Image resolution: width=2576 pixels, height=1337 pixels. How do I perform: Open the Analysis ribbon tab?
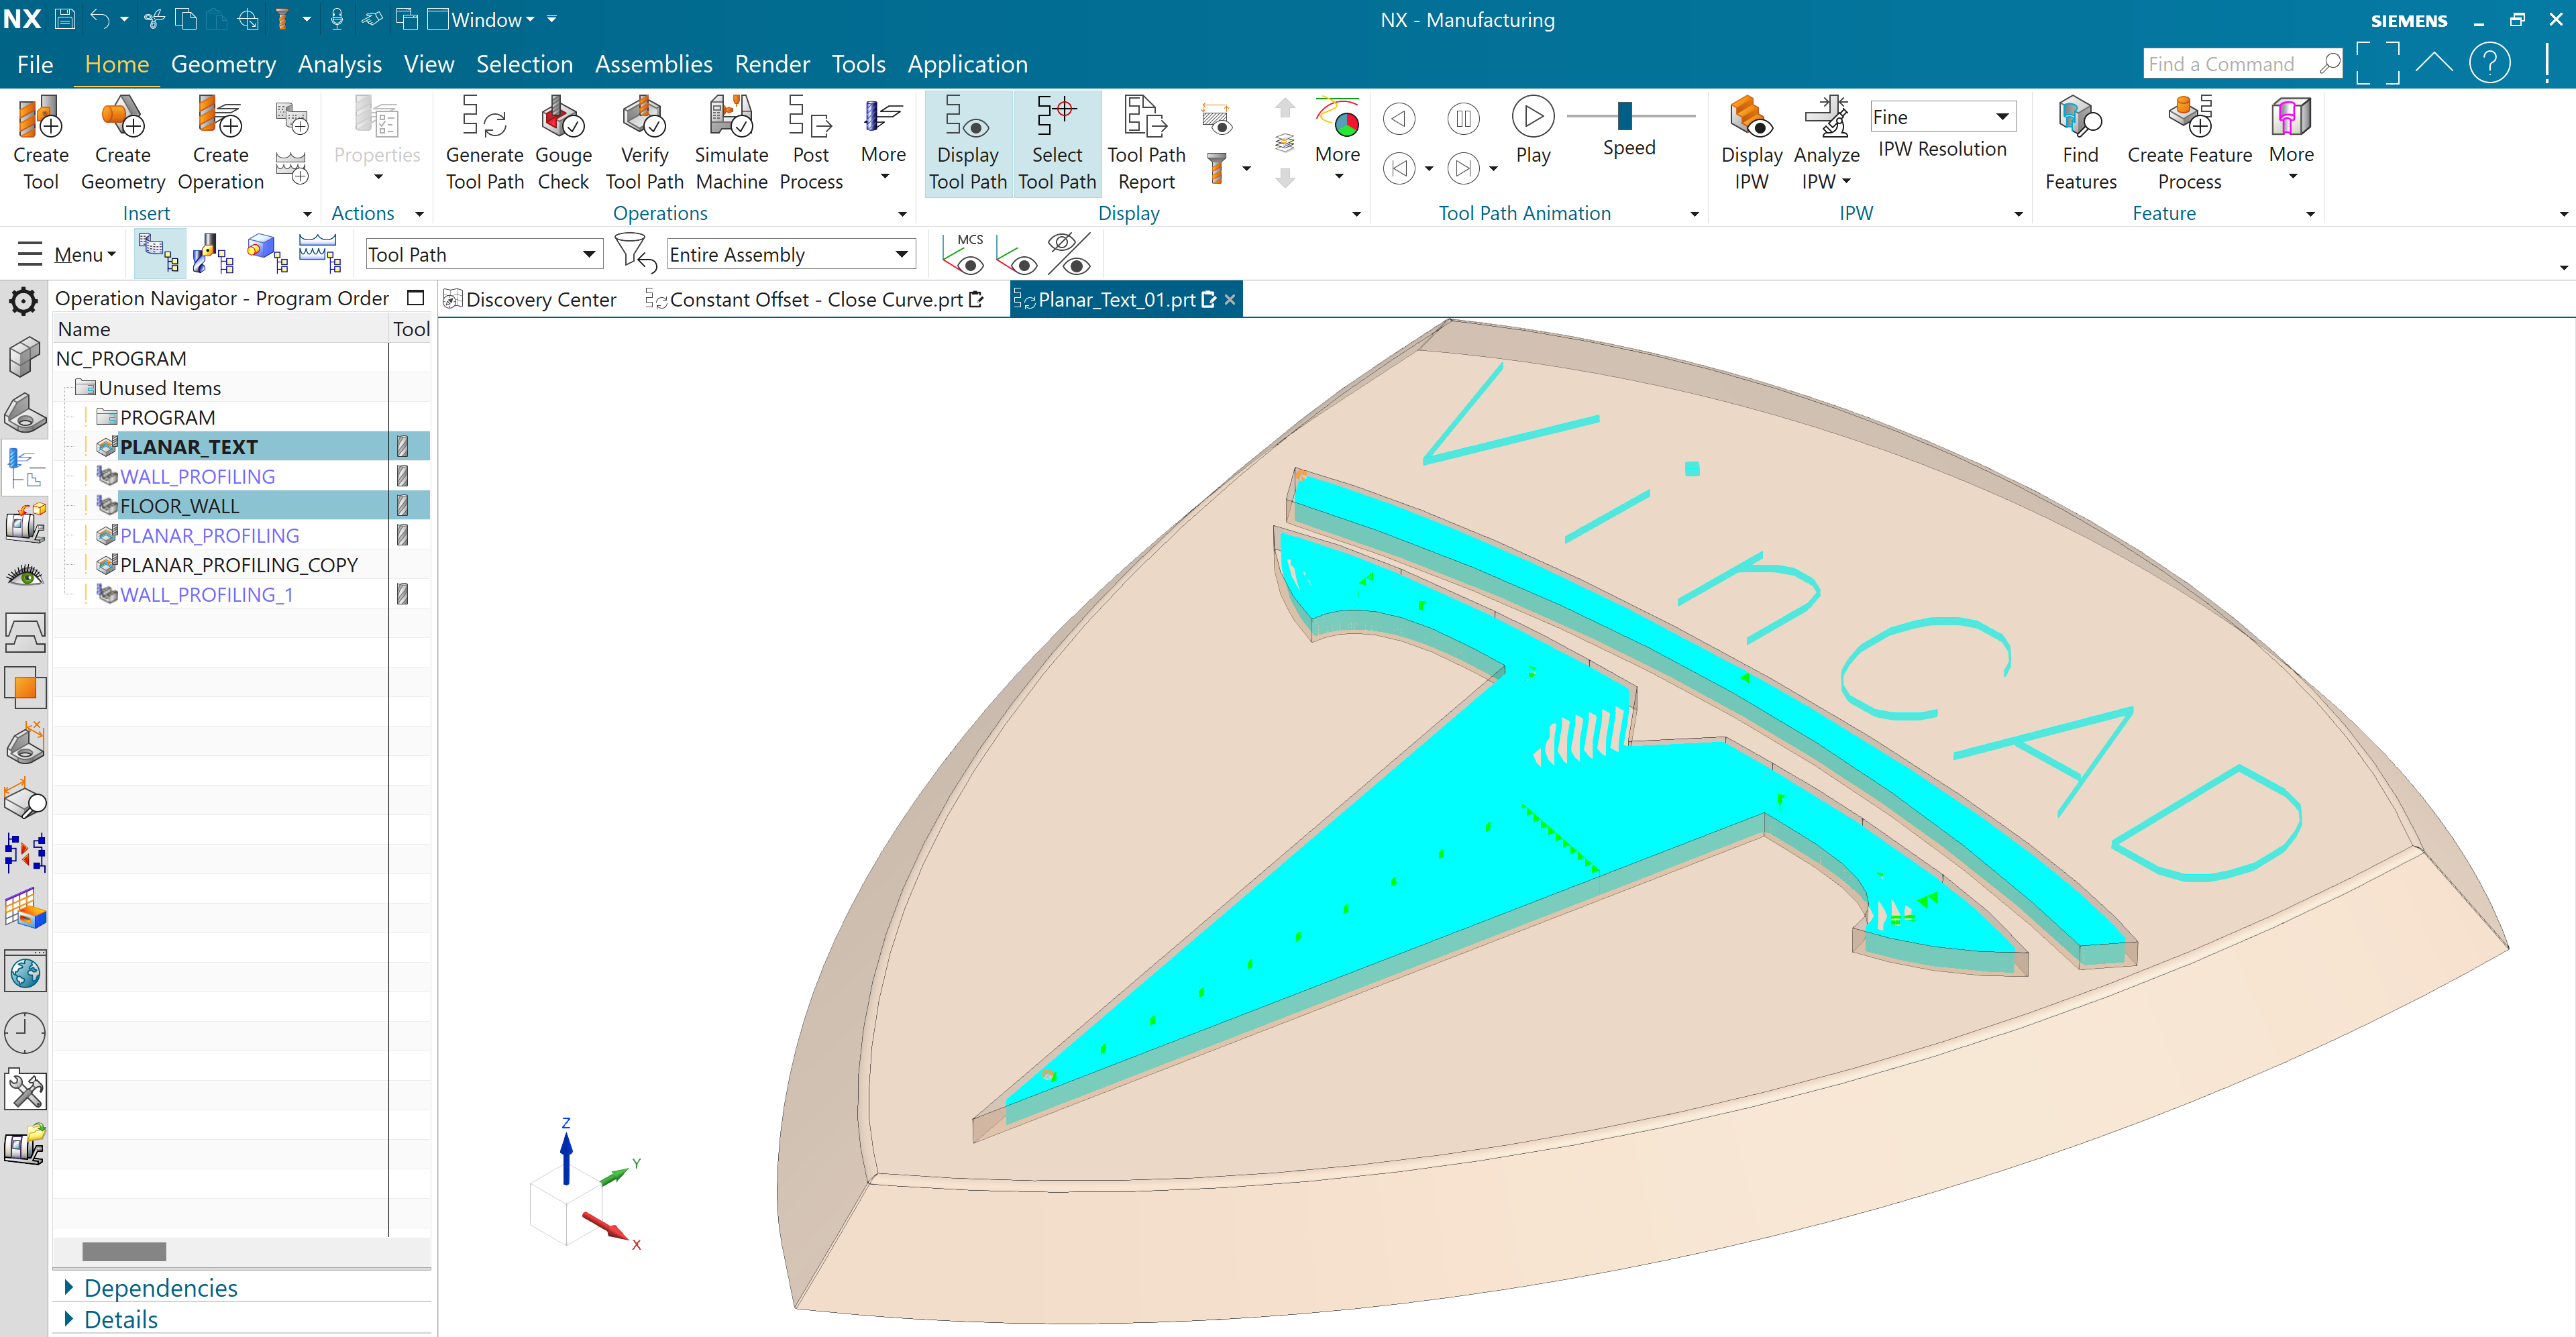339,64
